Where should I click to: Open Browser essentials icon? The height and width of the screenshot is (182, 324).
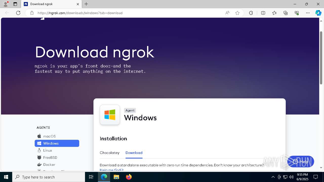point(297,13)
